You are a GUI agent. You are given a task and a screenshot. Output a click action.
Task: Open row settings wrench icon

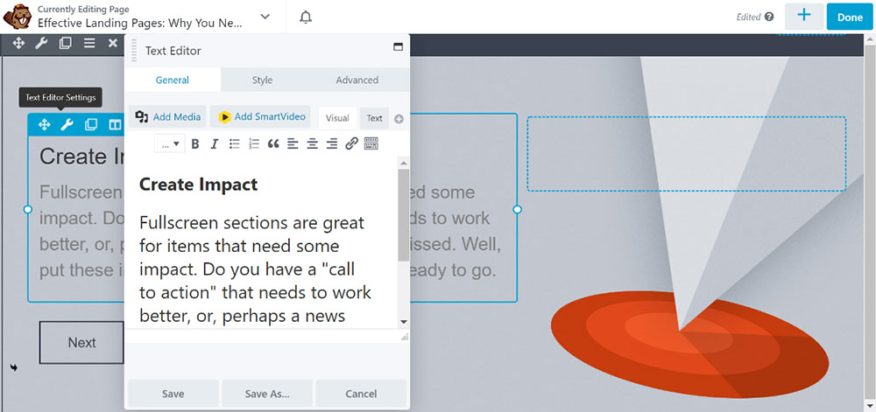tap(41, 43)
